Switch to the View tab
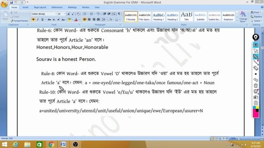The height and width of the screenshot is (148, 264). point(97,7)
